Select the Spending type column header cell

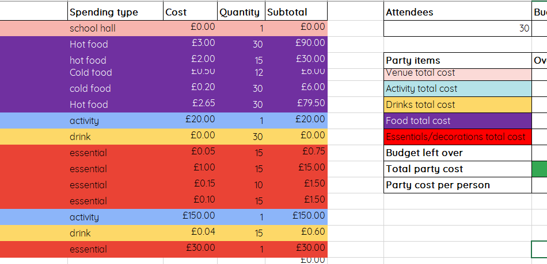click(x=115, y=12)
